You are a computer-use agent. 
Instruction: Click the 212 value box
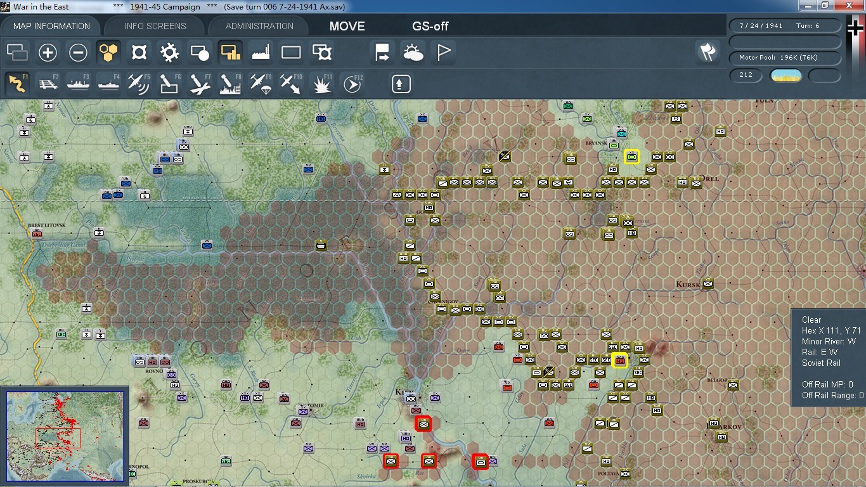coord(746,75)
